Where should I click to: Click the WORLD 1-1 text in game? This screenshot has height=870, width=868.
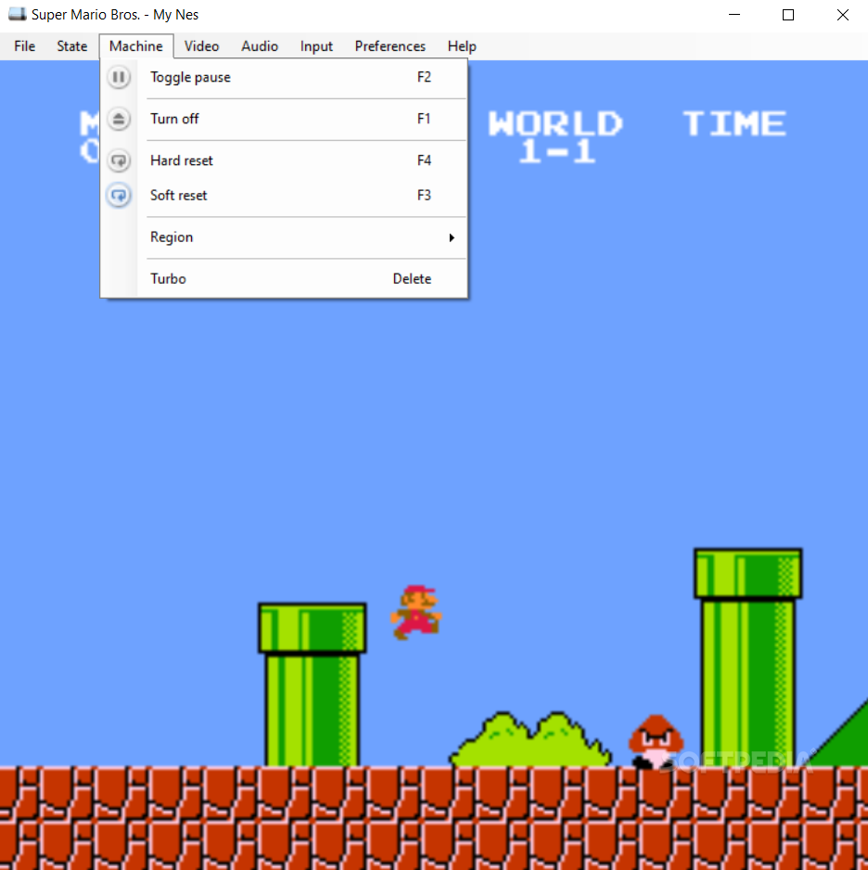pos(555,137)
